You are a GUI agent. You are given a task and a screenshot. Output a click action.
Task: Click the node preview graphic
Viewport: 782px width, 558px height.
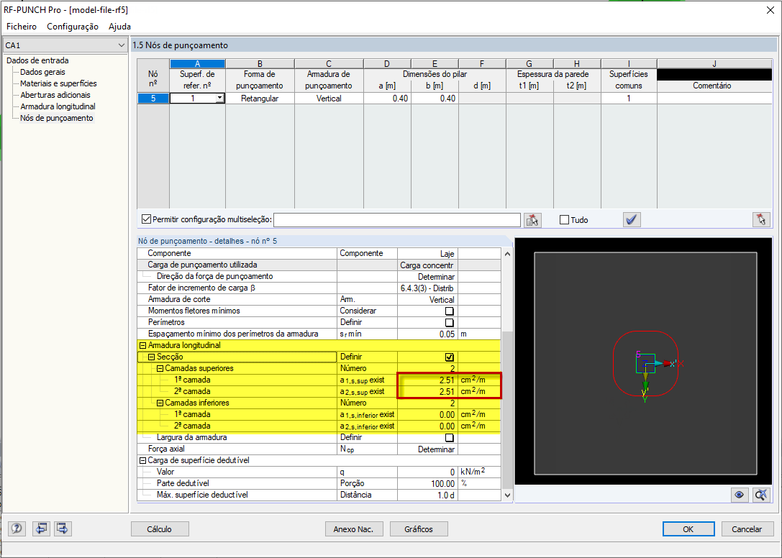[645, 362]
